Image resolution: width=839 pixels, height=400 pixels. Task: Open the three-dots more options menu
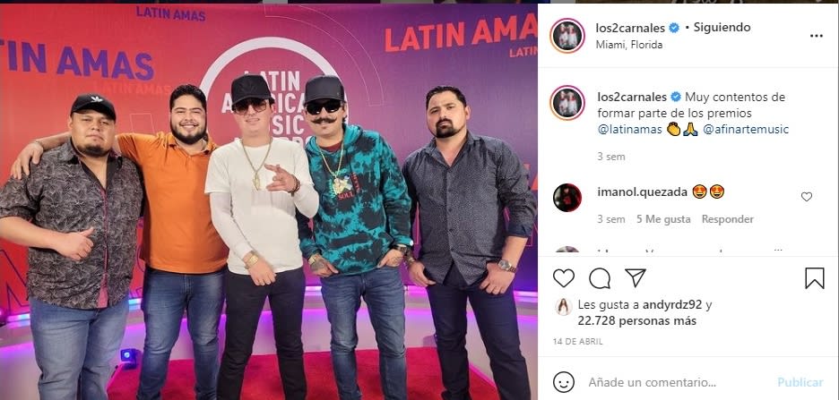click(816, 36)
